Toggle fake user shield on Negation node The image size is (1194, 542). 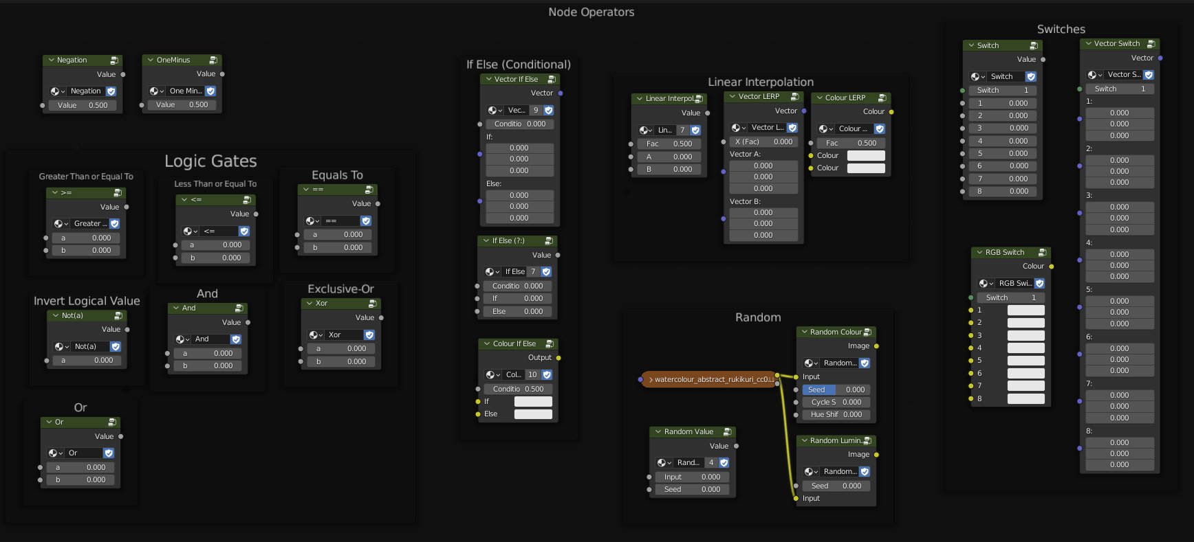click(x=111, y=91)
